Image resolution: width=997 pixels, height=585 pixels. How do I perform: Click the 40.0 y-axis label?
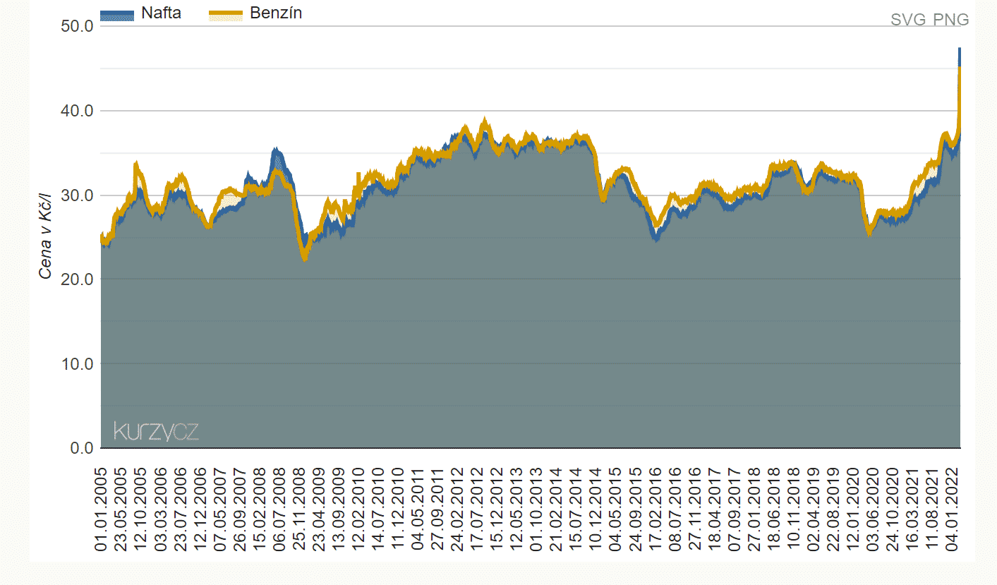[x=77, y=111]
